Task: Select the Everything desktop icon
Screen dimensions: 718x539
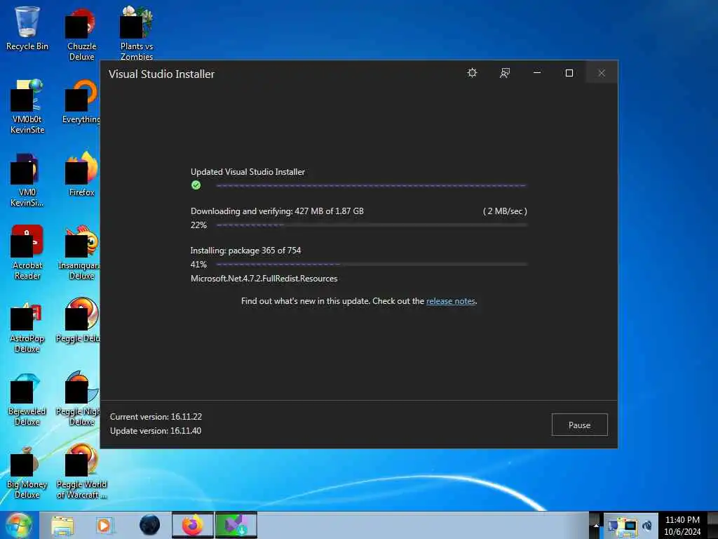Action: pyautogui.click(x=81, y=102)
